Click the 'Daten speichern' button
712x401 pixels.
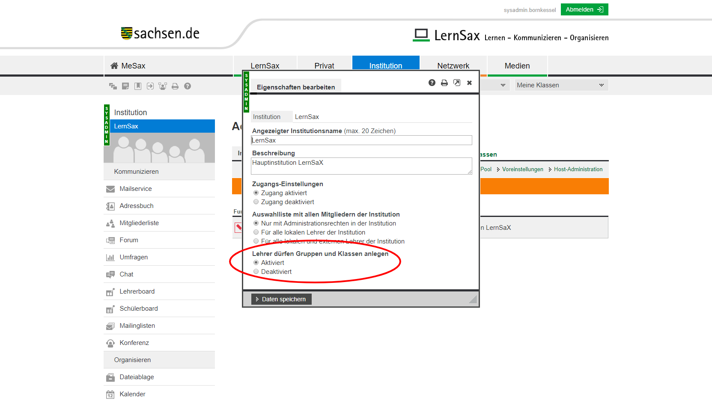point(281,299)
